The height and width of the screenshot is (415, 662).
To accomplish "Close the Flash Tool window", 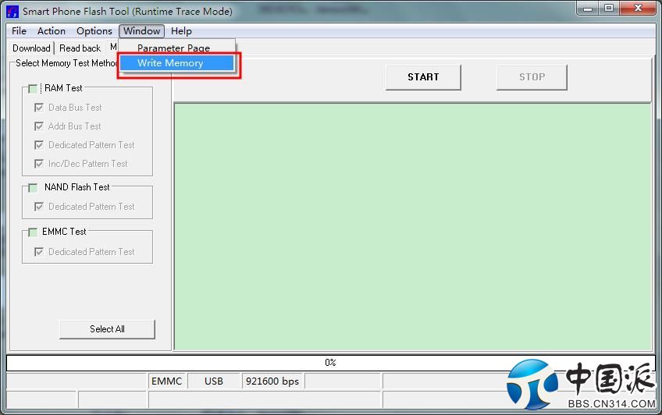I will 638,8.
